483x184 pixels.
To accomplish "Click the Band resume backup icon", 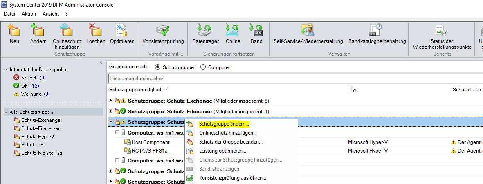I will (256, 31).
